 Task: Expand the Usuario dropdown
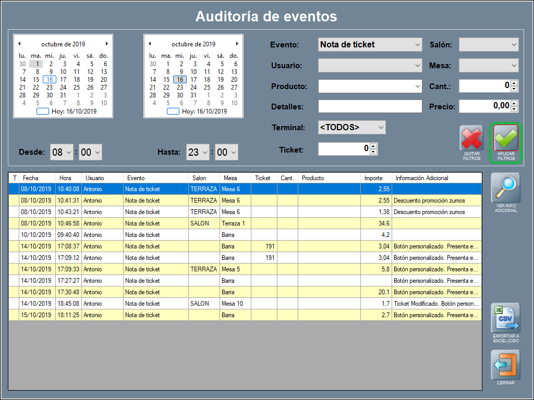(x=370, y=66)
